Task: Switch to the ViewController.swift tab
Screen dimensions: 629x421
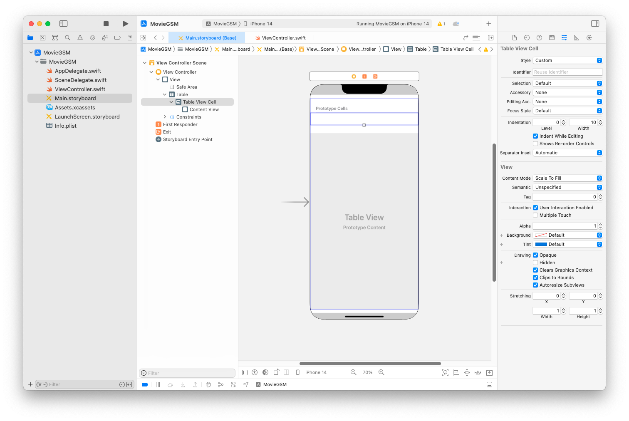Action: tap(280, 38)
